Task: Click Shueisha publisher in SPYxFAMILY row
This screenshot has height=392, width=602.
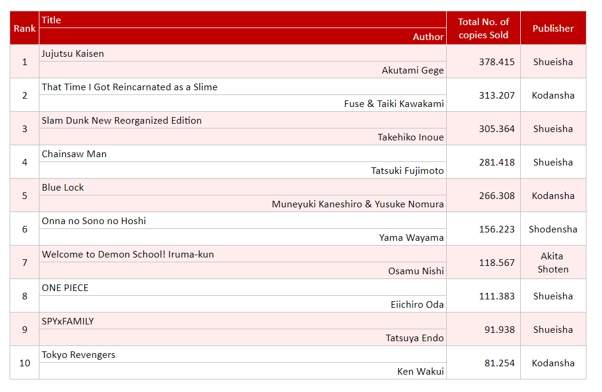Action: [x=553, y=329]
